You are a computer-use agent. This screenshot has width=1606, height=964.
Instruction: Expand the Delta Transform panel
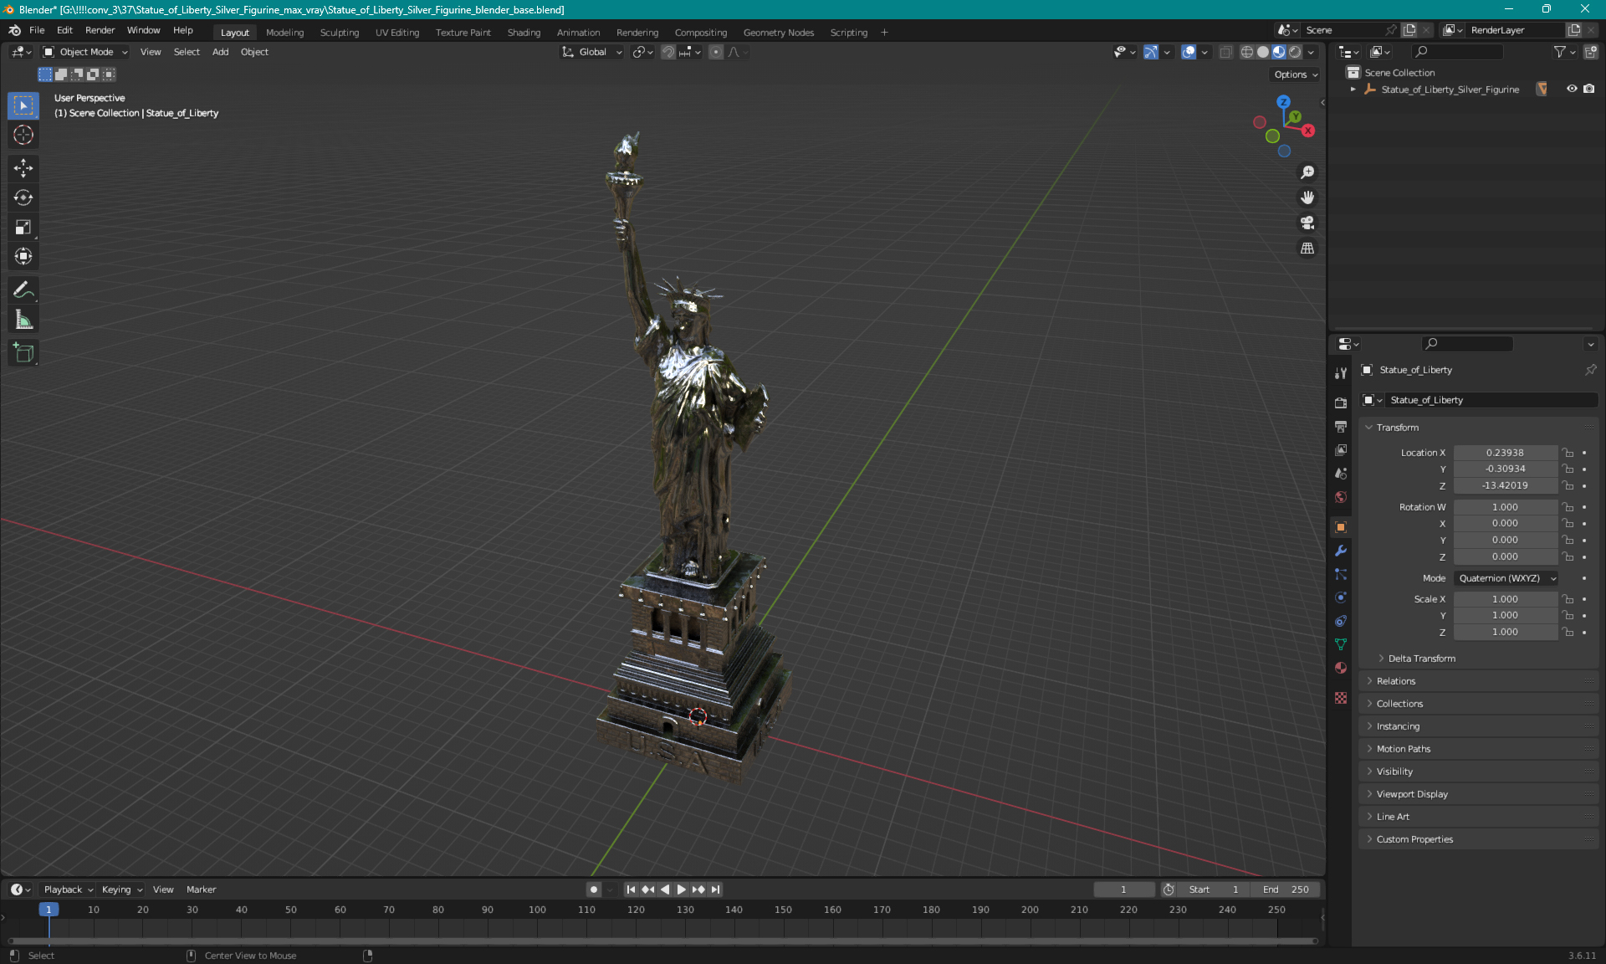[1421, 659]
